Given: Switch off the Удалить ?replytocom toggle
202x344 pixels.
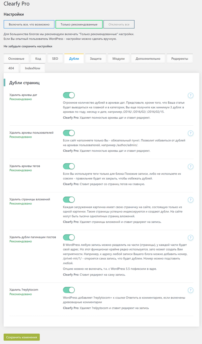Looking at the screenshot, I should [69, 290].
